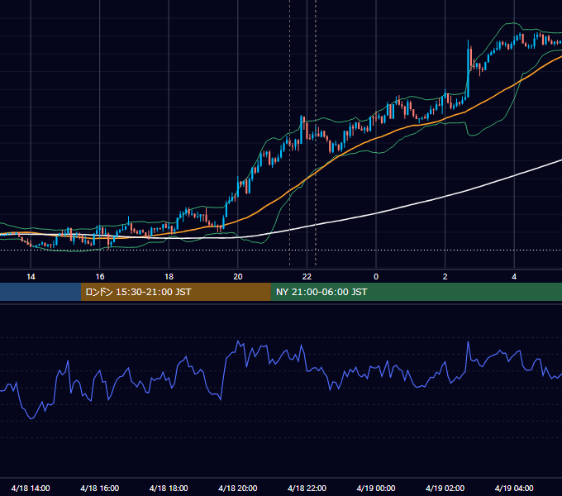
Task: Click the 4 hour label on price chart axis
Action: (x=514, y=277)
